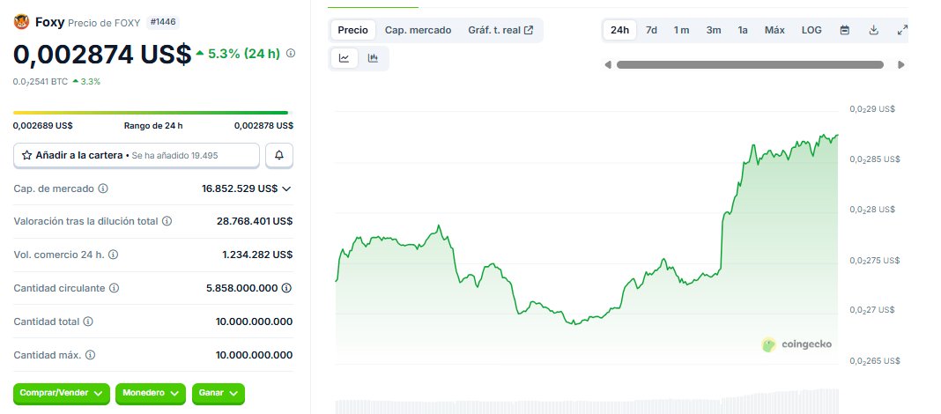Click the 16.852.529 US$ market cap value
The width and height of the screenshot is (941, 414).
coord(240,189)
